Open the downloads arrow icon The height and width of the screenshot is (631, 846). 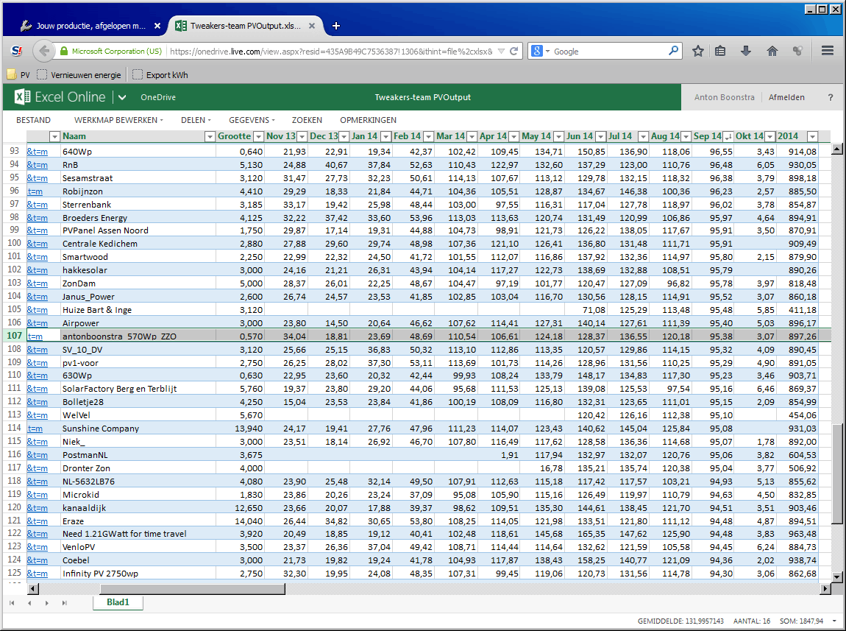click(746, 52)
